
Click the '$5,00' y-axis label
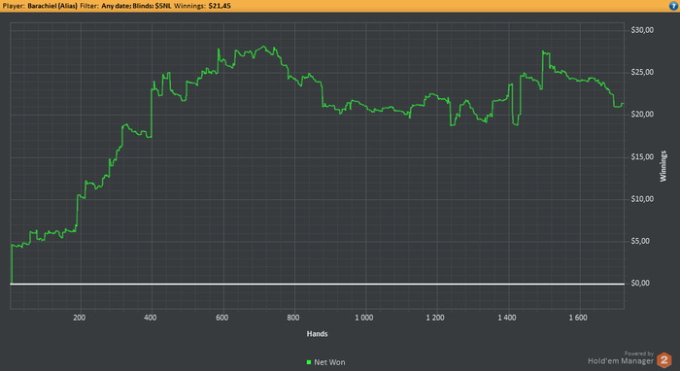tap(640, 241)
